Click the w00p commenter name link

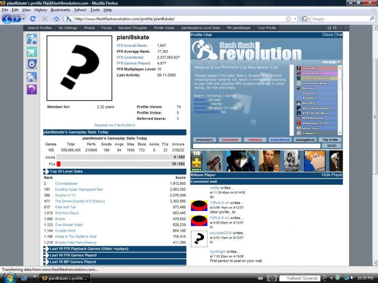(215, 188)
